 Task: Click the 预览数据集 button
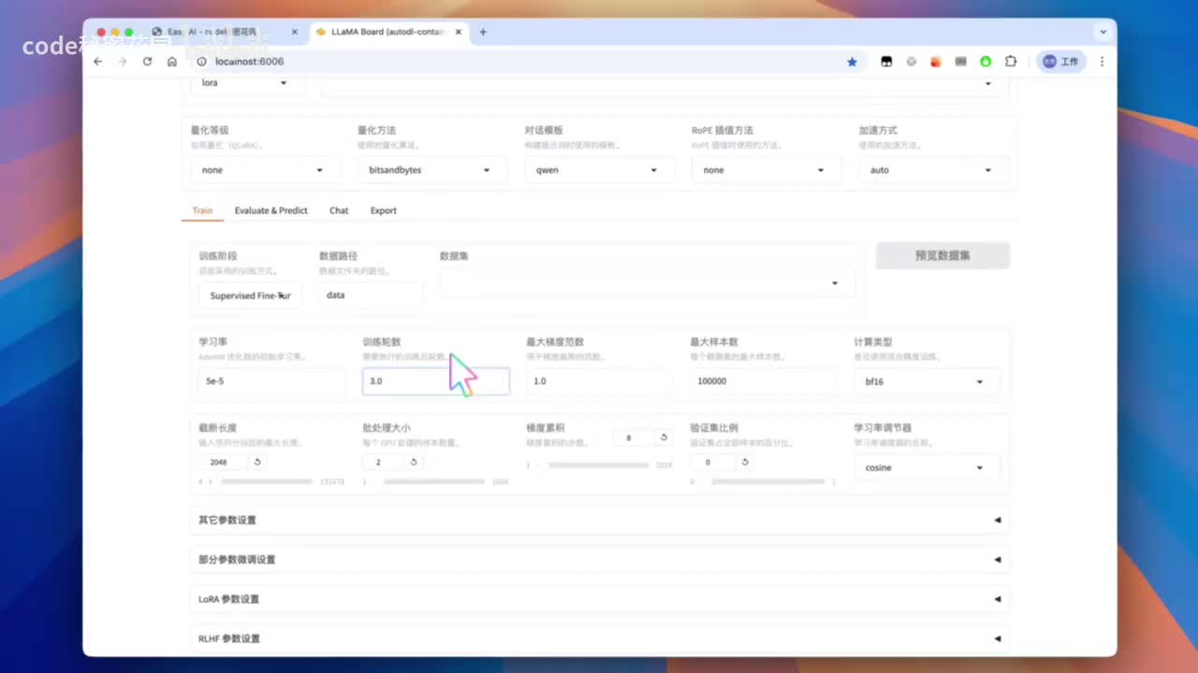942,255
